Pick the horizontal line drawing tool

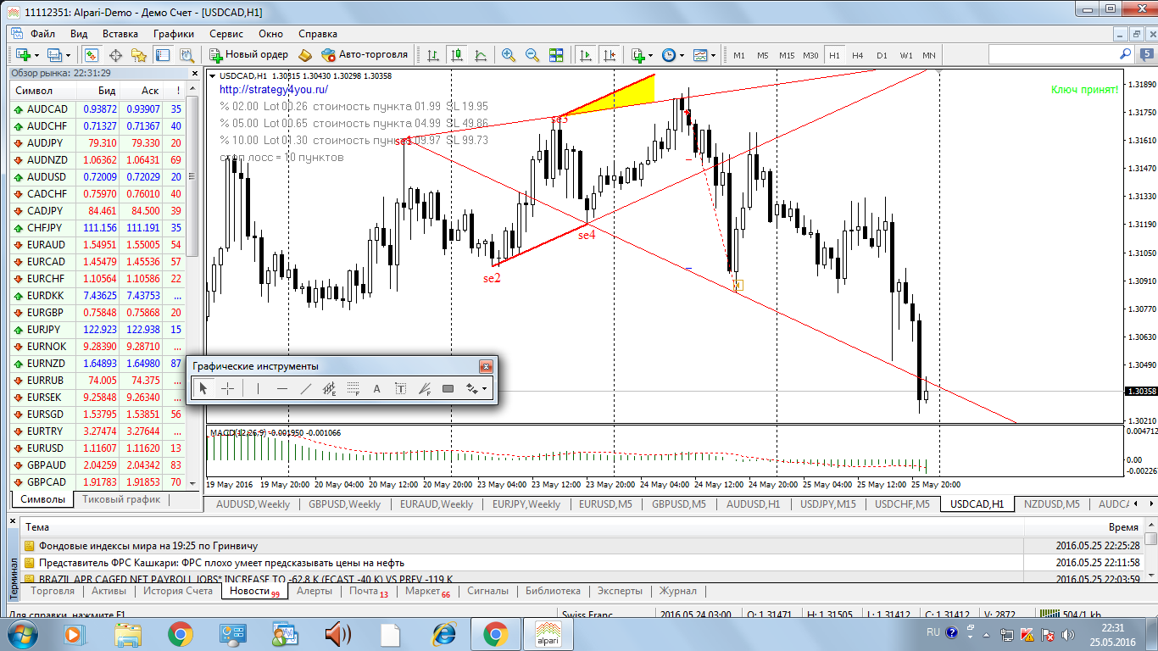click(x=282, y=389)
